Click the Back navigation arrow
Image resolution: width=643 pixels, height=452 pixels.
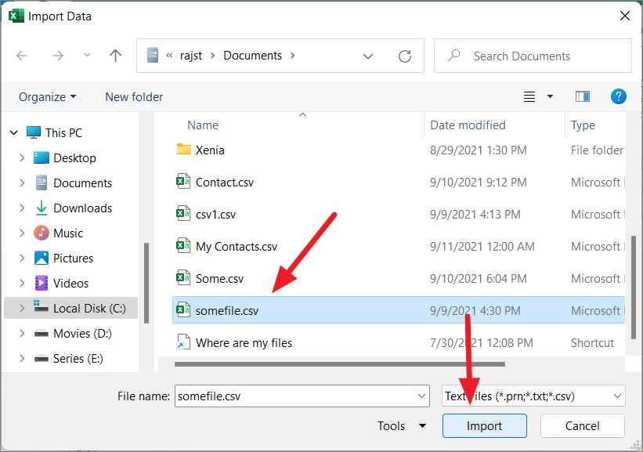[22, 56]
